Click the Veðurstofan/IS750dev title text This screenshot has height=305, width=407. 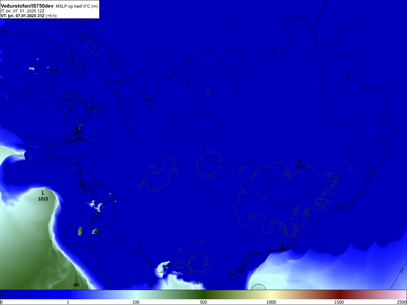click(x=27, y=6)
